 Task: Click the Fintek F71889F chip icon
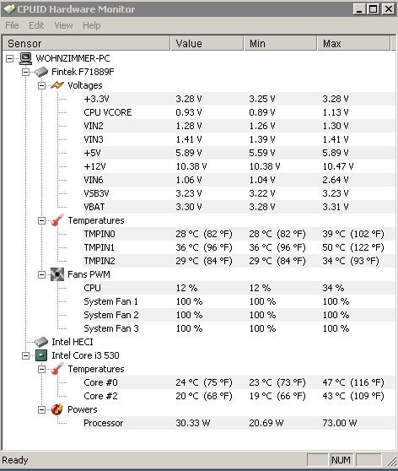[41, 72]
